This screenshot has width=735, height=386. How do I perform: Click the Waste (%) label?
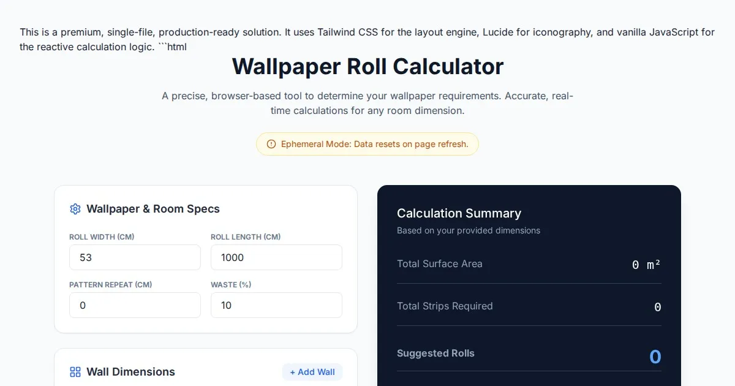pos(231,285)
